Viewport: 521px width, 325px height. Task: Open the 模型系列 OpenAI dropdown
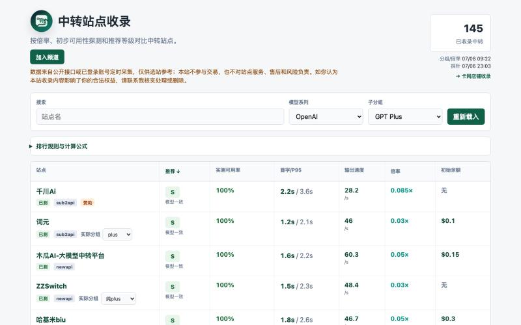pyautogui.click(x=326, y=117)
